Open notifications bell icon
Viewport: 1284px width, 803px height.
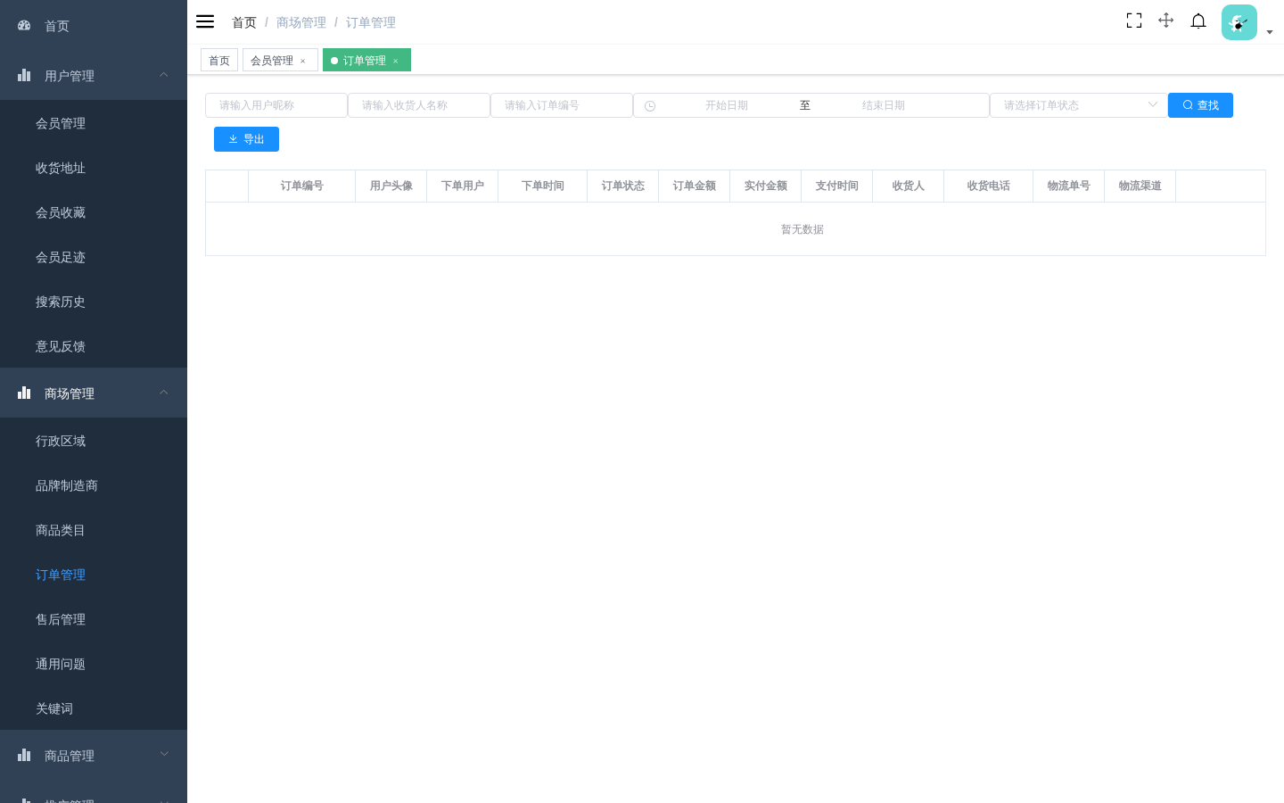(1198, 21)
